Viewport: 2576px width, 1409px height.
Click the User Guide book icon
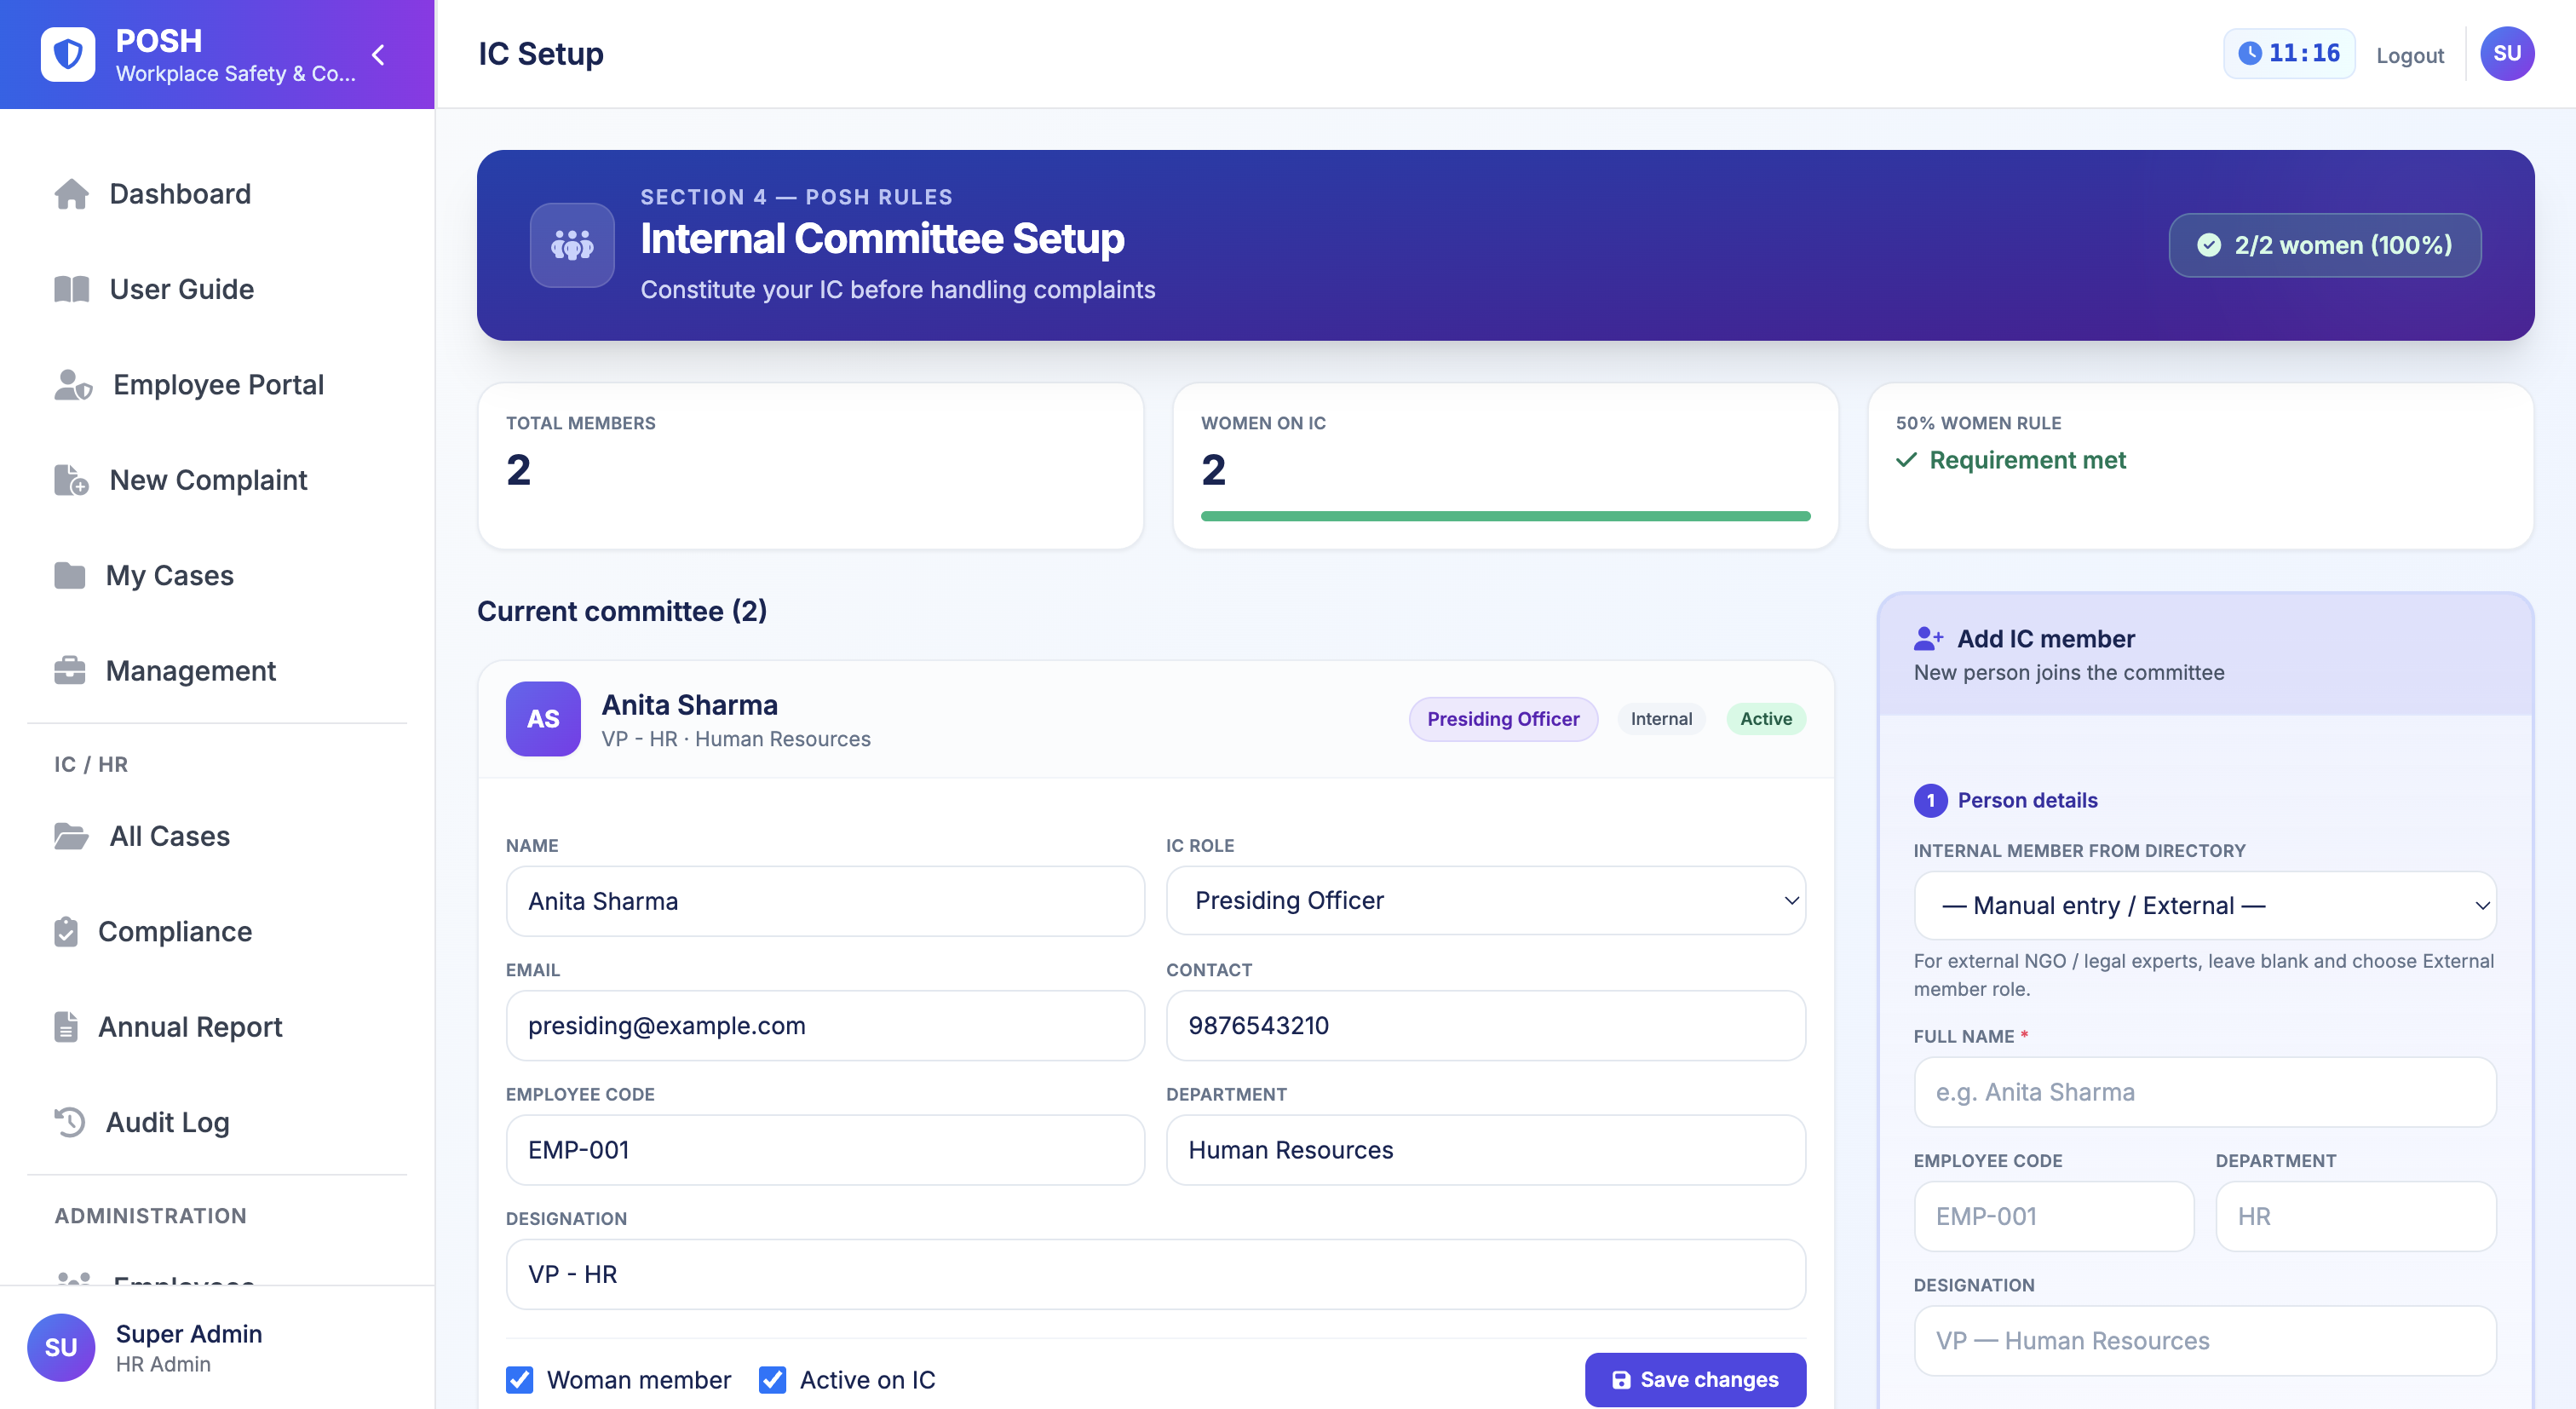point(71,289)
